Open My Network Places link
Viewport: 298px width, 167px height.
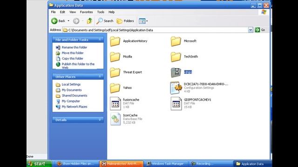tap(74, 107)
